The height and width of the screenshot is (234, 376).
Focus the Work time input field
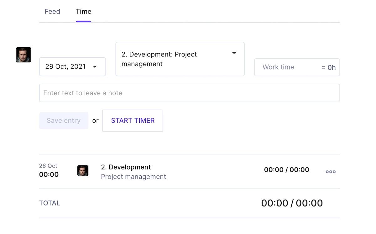click(x=285, y=67)
